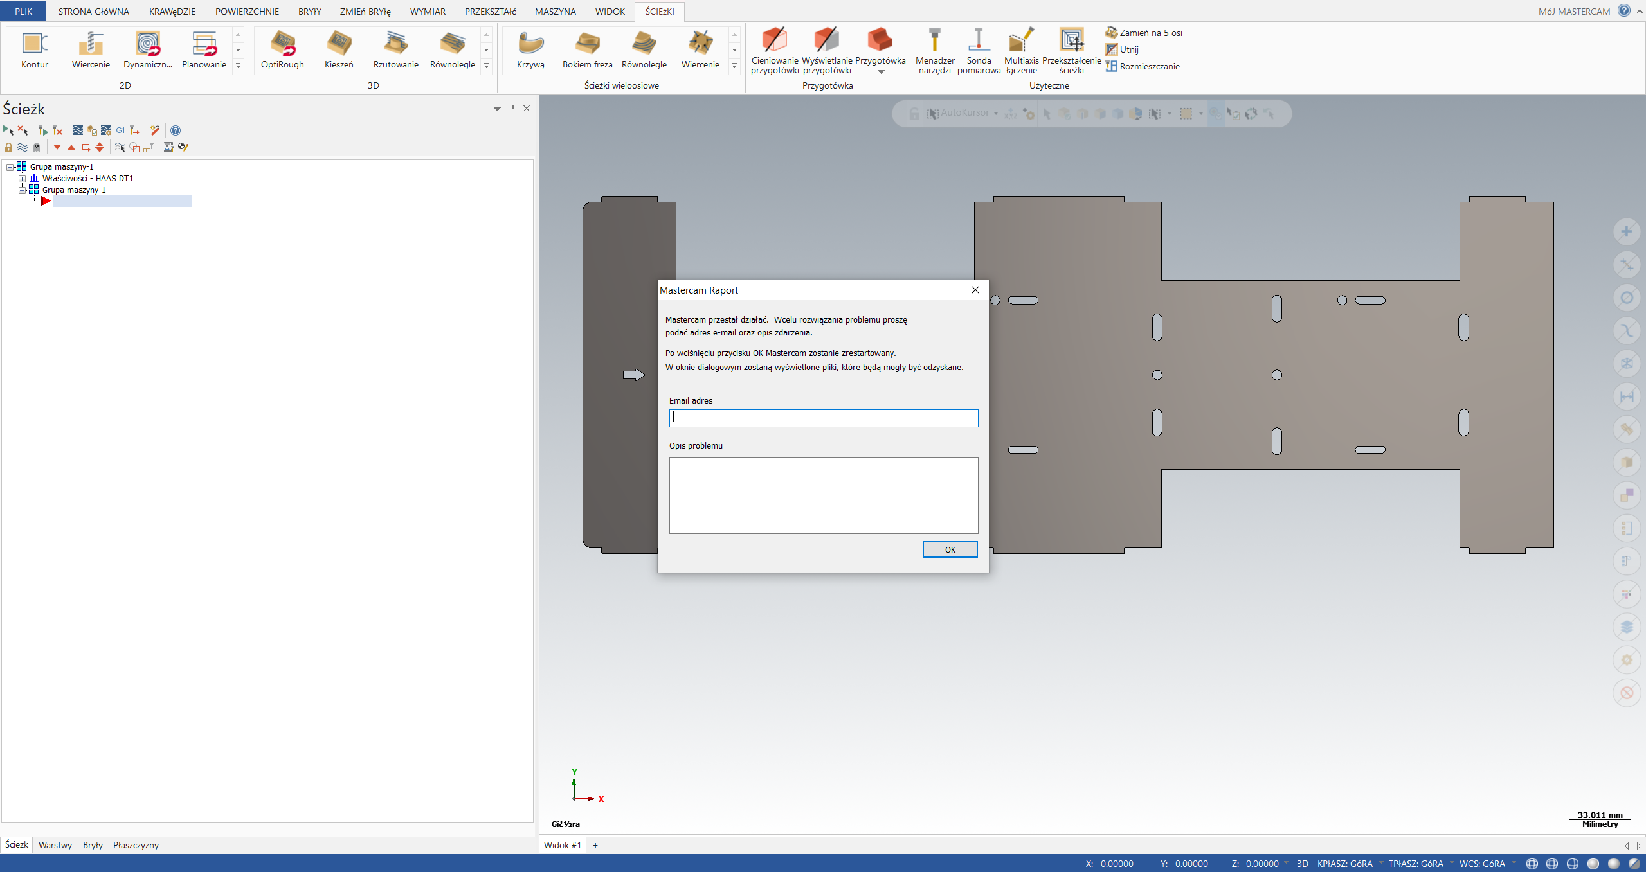Open the BRYŁY ribbon tab
This screenshot has width=1646, height=872.
[309, 12]
